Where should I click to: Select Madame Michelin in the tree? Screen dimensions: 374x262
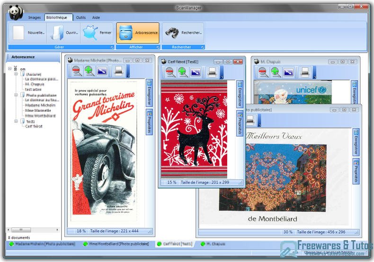(40, 105)
